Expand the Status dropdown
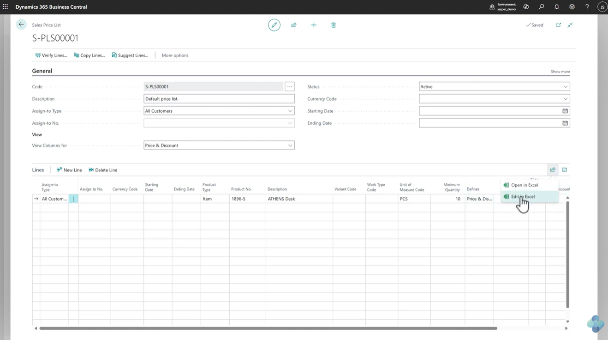 pyautogui.click(x=495, y=86)
